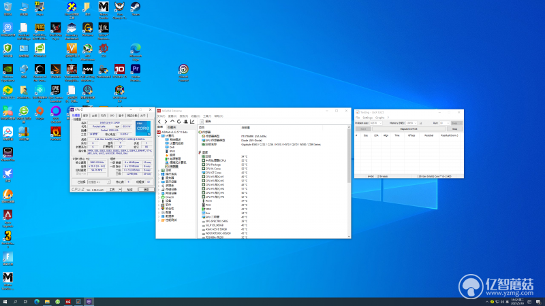Click CPU-Z 确定 button
The height and width of the screenshot is (306, 545).
tap(146, 190)
